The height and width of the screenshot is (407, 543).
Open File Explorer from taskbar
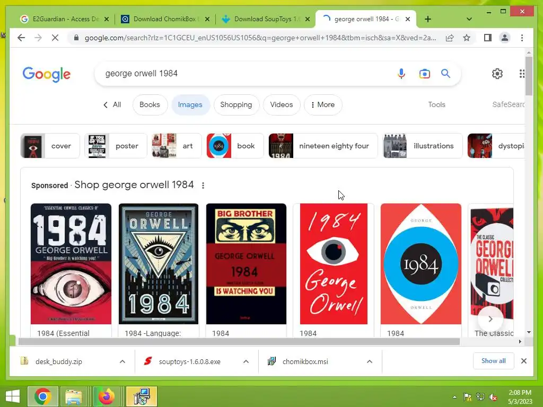pyautogui.click(x=74, y=396)
